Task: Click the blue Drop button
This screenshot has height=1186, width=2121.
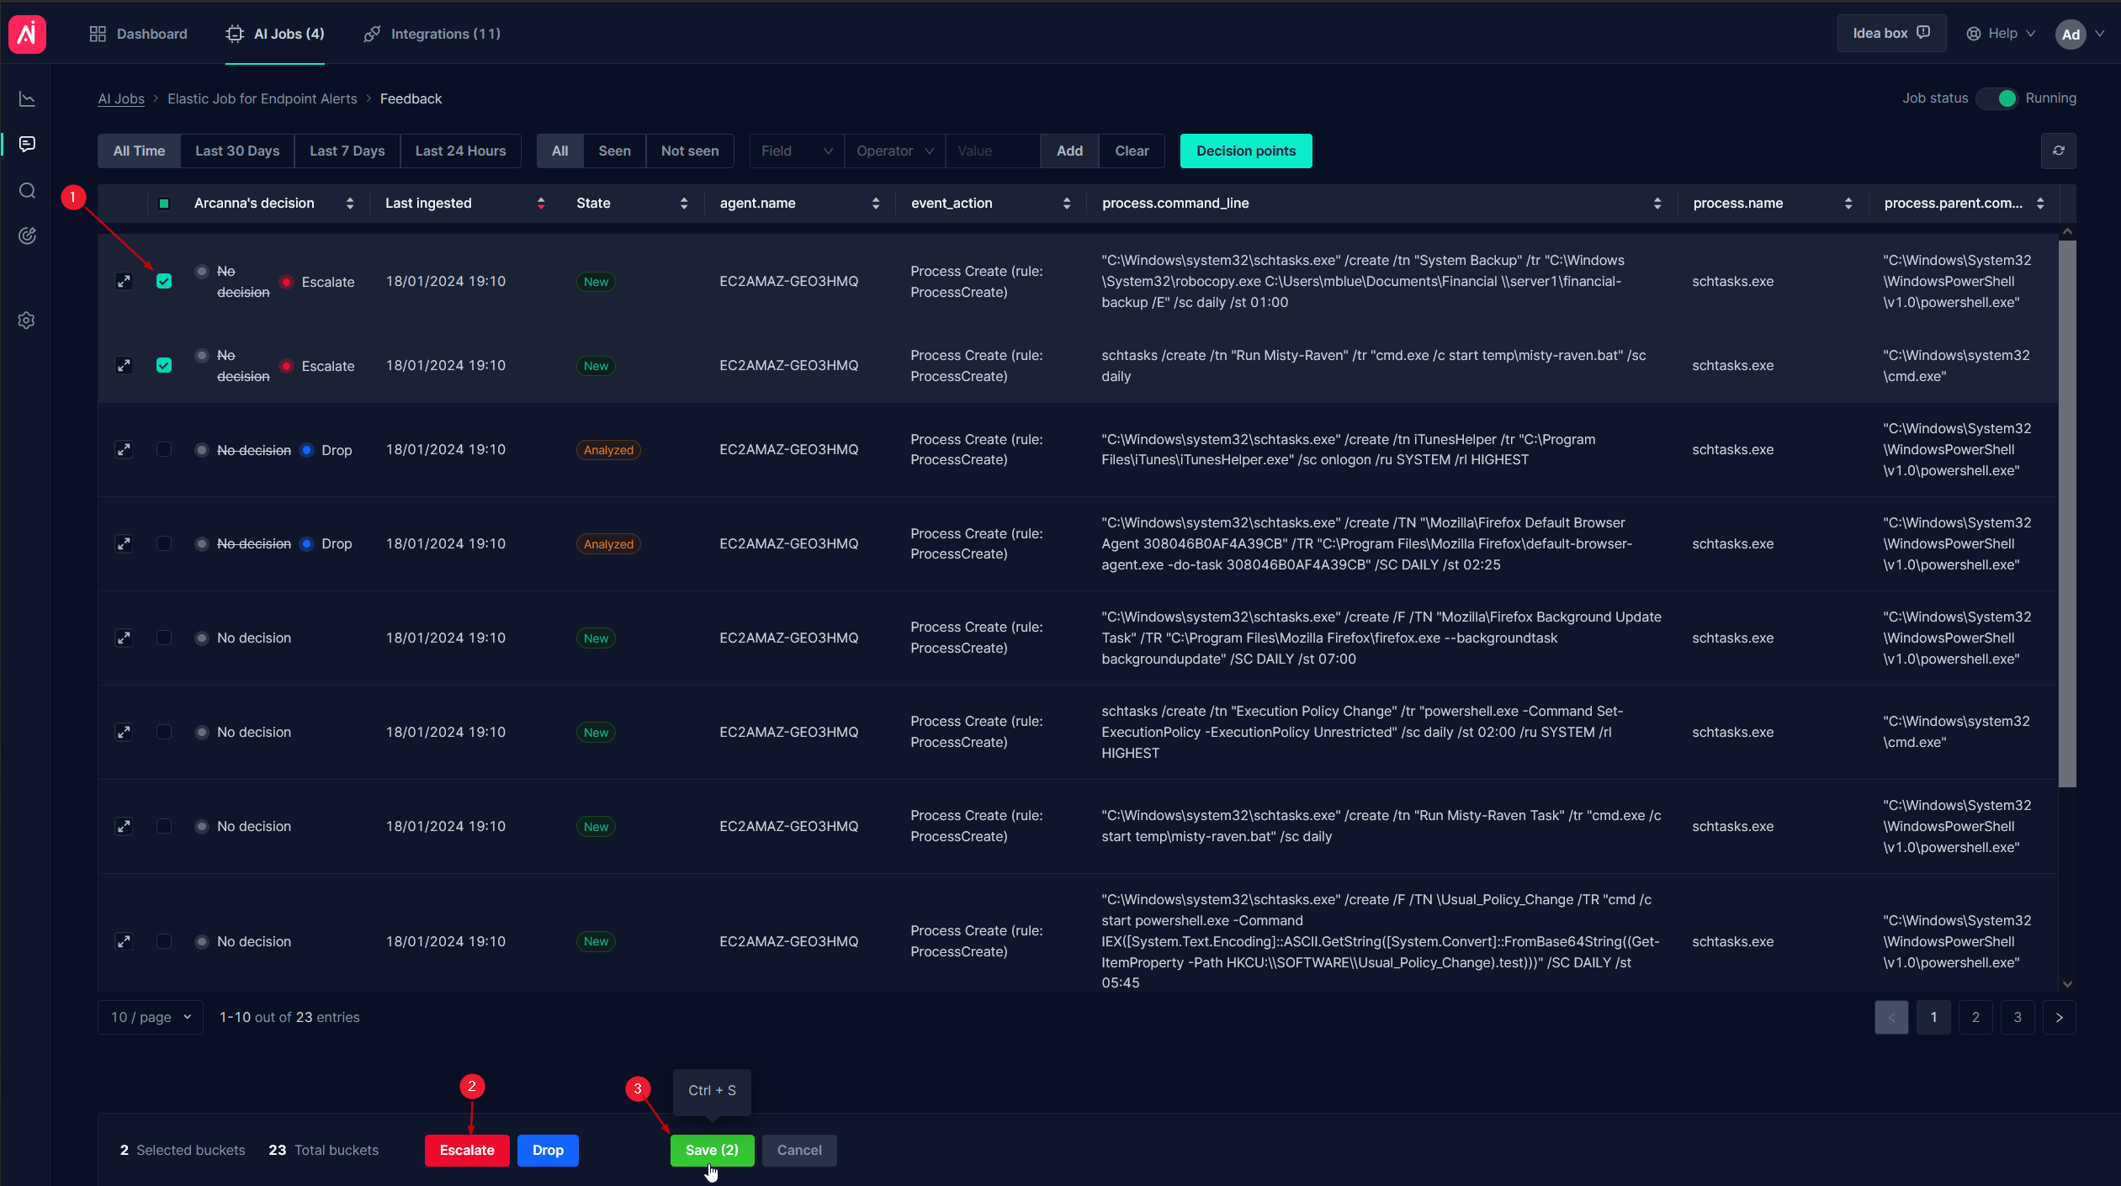Action: [x=548, y=1150]
